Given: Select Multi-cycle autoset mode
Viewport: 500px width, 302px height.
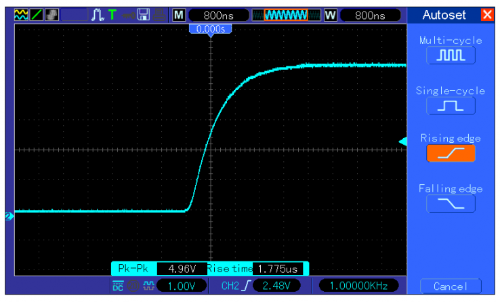Looking at the screenshot, I should (451, 56).
